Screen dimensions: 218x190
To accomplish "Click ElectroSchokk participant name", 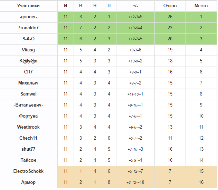I will tap(28, 171).
